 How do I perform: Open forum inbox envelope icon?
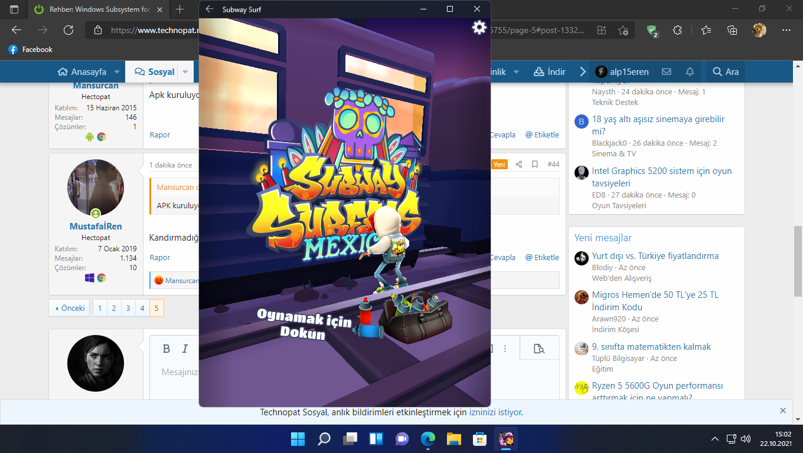[x=667, y=72]
